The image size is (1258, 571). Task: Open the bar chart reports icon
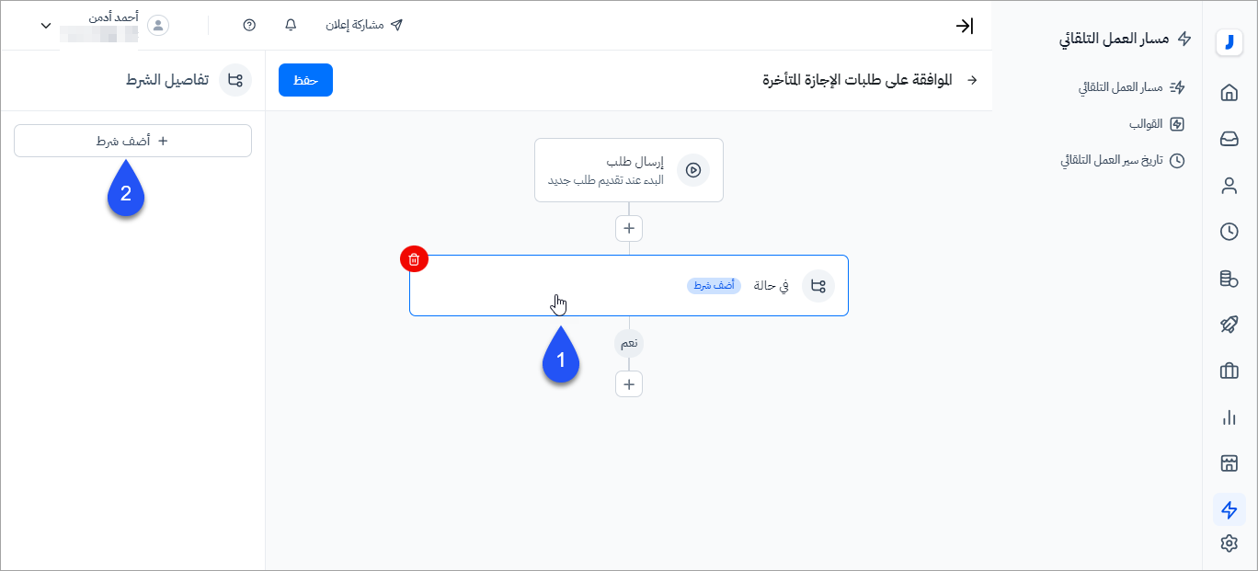click(1229, 417)
